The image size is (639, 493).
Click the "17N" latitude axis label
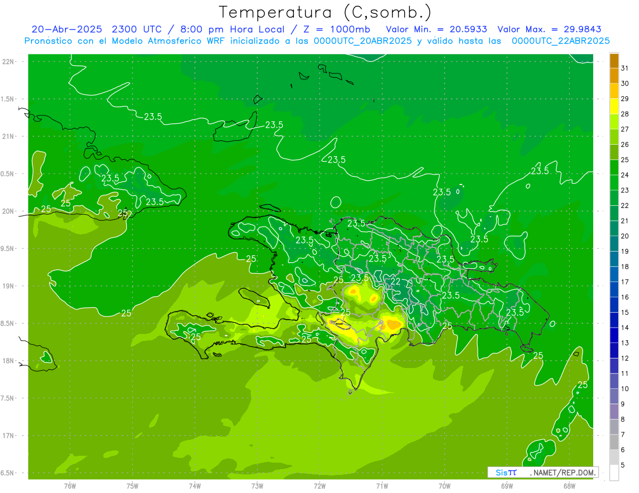(x=9, y=436)
